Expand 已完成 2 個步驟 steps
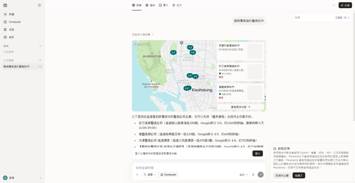The image size is (355, 183). (143, 34)
